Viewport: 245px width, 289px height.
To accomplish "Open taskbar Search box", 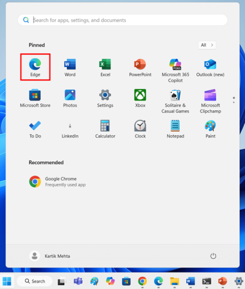I will point(35,281).
